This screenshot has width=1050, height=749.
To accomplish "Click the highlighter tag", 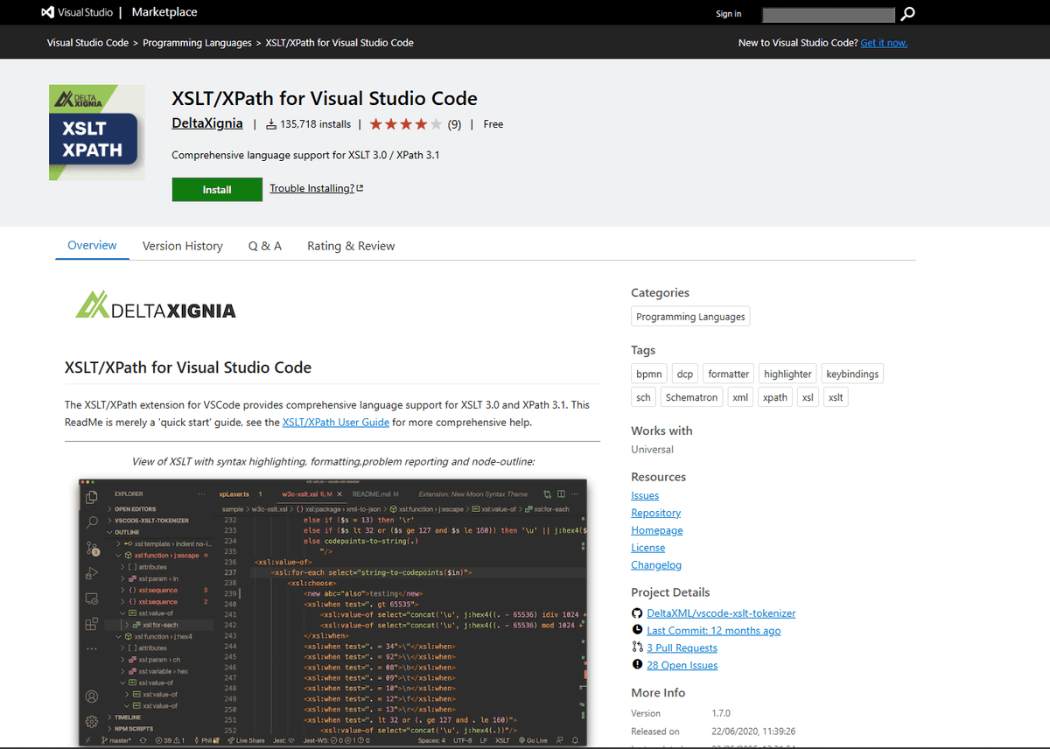I will 787,374.
